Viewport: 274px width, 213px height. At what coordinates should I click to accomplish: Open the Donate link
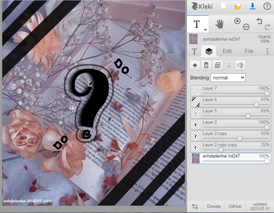pyautogui.click(x=214, y=206)
